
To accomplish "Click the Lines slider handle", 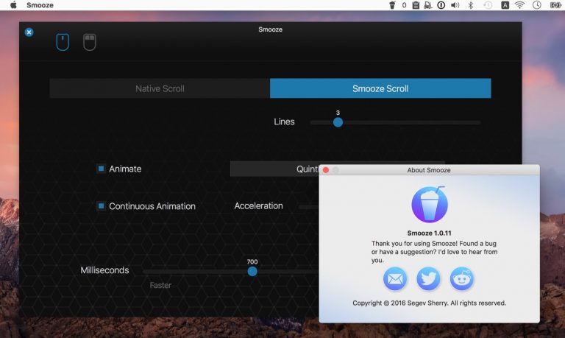I will pyautogui.click(x=338, y=122).
